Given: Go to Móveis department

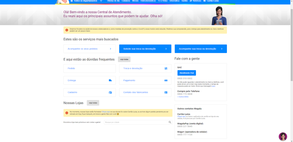Looking at the screenshot, I should [135, 1].
